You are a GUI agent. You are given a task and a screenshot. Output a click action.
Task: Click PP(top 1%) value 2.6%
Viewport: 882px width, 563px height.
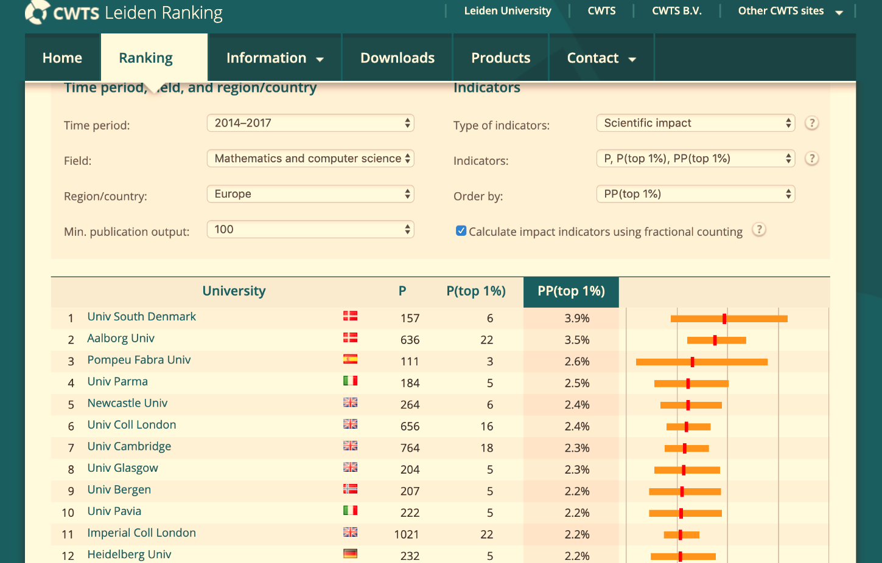pyautogui.click(x=577, y=361)
